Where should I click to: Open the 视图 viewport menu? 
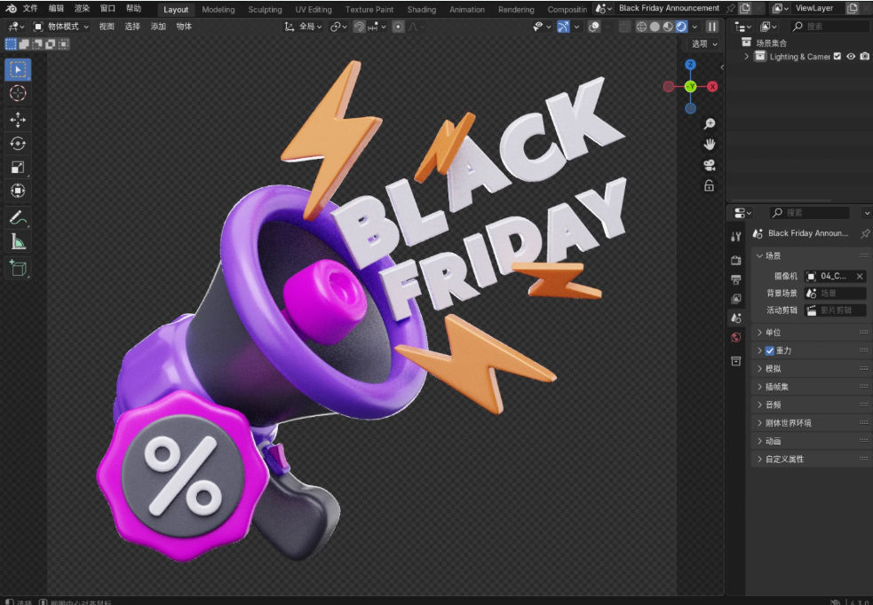point(107,27)
